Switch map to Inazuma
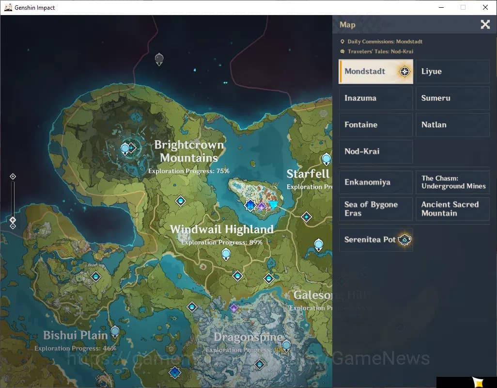The width and height of the screenshot is (497, 388). click(x=375, y=98)
